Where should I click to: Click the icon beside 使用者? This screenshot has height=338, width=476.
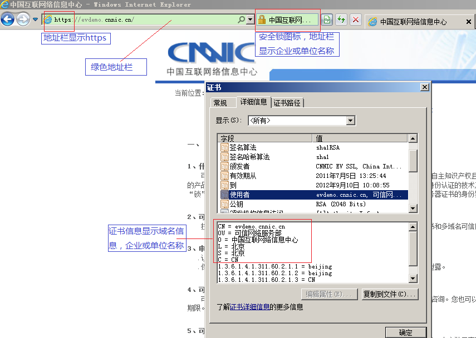click(x=224, y=195)
